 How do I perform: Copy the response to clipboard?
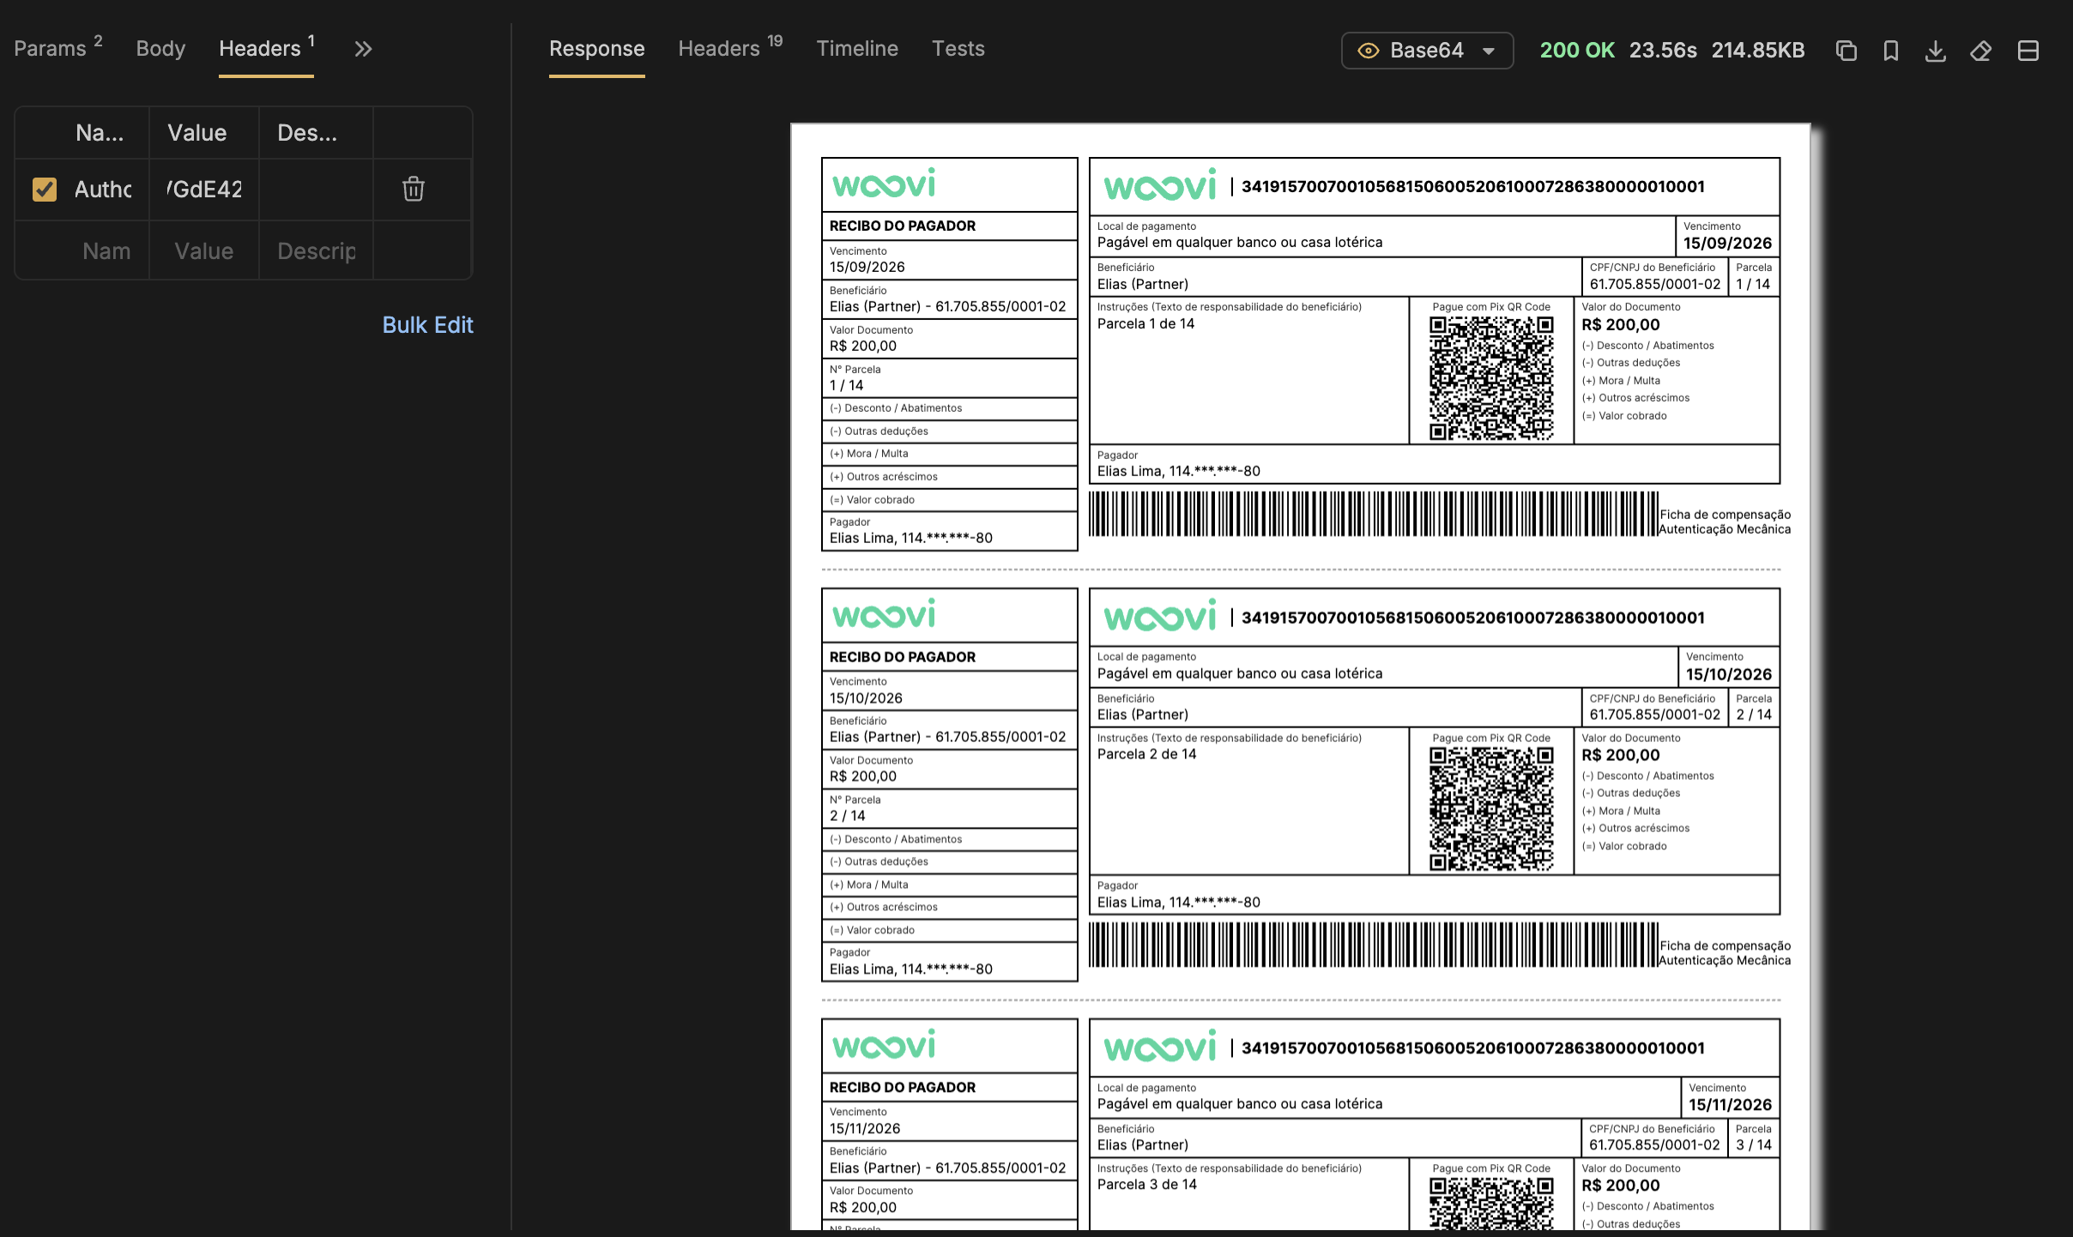[1846, 51]
